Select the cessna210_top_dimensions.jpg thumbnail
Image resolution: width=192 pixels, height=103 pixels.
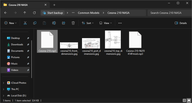pos(113,42)
